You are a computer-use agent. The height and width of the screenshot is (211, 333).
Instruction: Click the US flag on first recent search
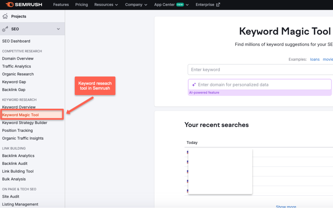[x=188, y=152]
